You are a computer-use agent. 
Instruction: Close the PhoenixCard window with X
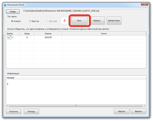click(145, 4)
